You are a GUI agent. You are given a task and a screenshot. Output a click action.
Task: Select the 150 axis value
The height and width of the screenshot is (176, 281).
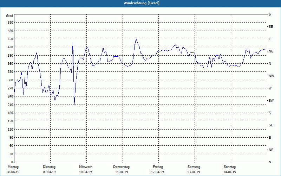click(x=11, y=121)
